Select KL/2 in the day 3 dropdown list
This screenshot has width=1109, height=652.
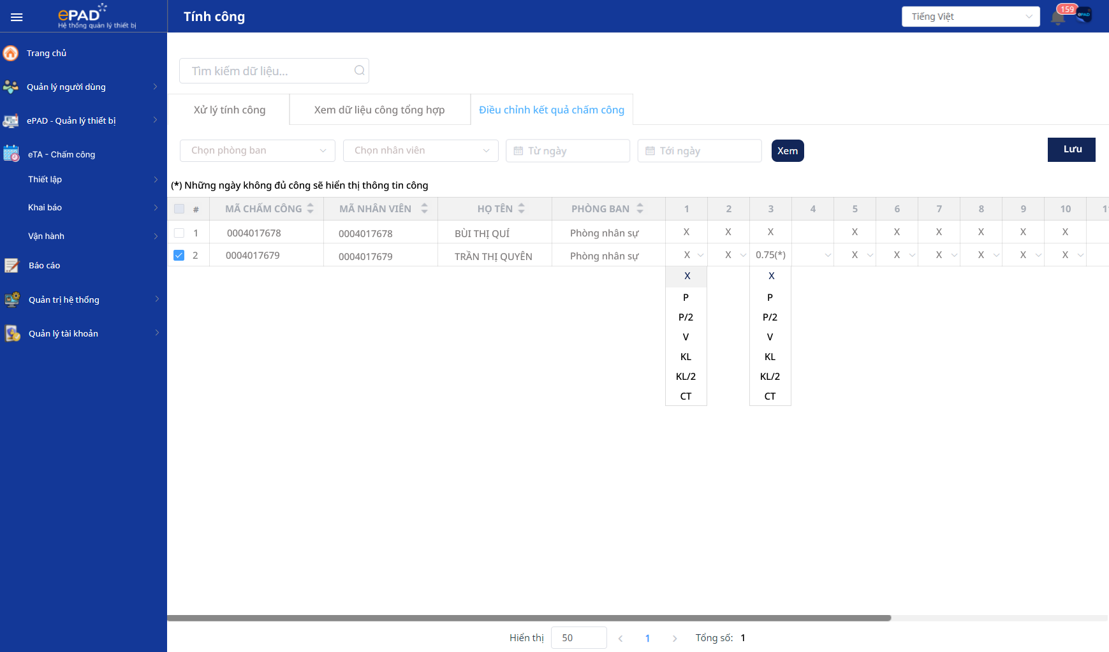tap(770, 377)
